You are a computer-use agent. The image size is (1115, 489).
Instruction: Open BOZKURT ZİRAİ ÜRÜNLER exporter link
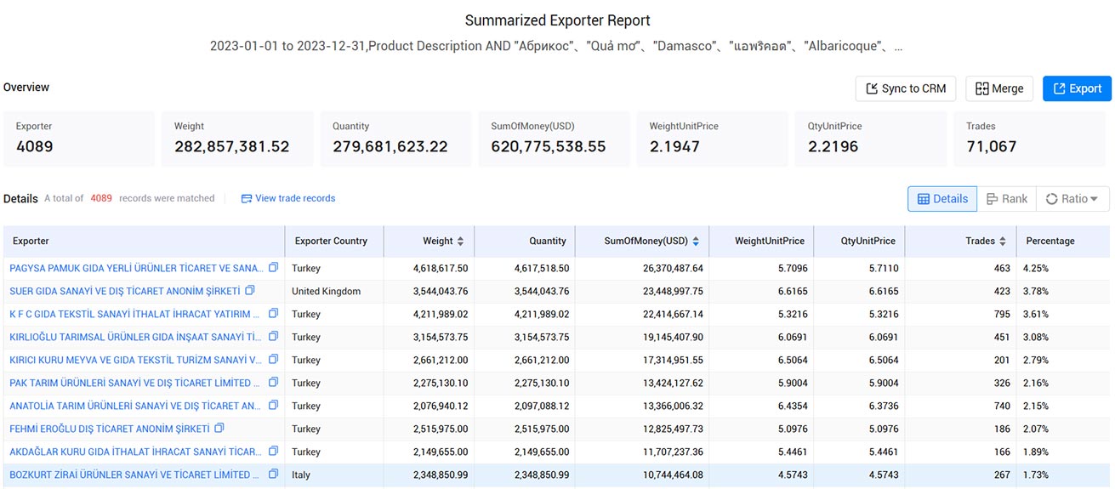(136, 475)
